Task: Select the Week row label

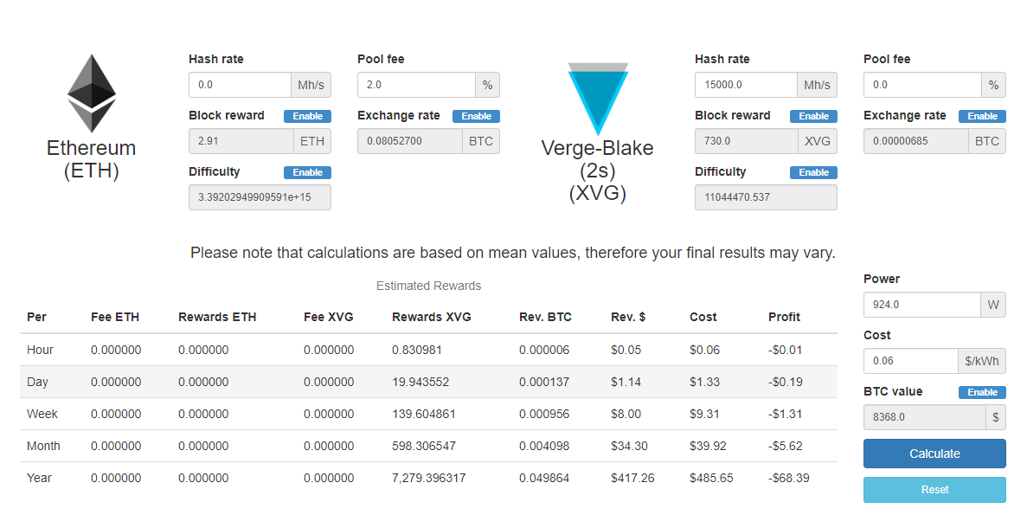Action: click(42, 414)
